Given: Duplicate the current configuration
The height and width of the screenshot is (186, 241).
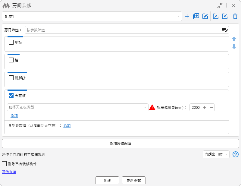Looking at the screenshot, I should (196, 17).
